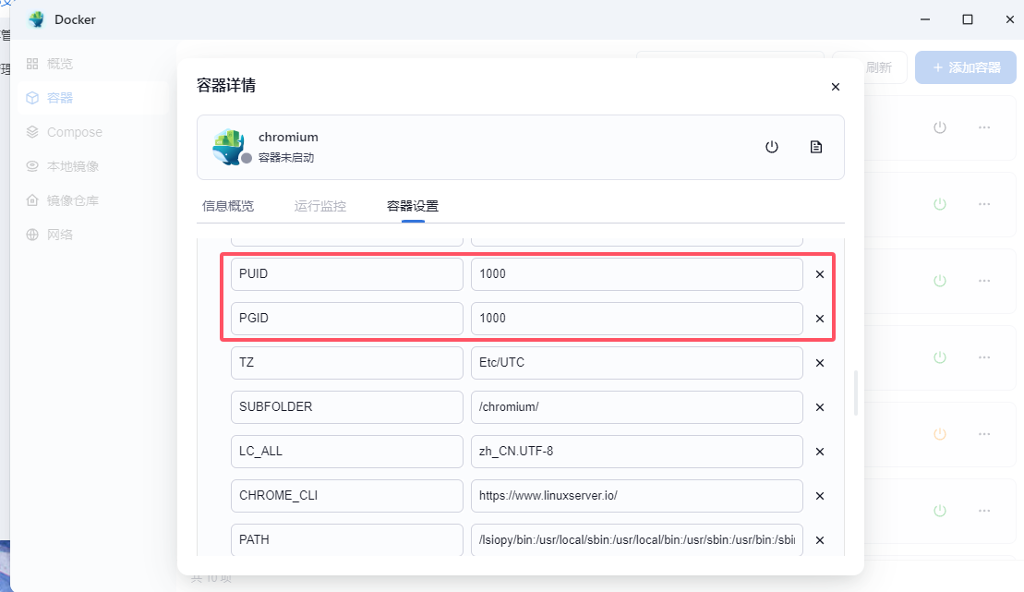Edit the TZ value Etc/UTC field
1024x592 pixels.
click(x=636, y=363)
